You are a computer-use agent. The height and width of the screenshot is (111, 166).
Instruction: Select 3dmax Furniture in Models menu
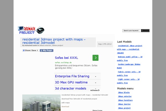click(125, 100)
